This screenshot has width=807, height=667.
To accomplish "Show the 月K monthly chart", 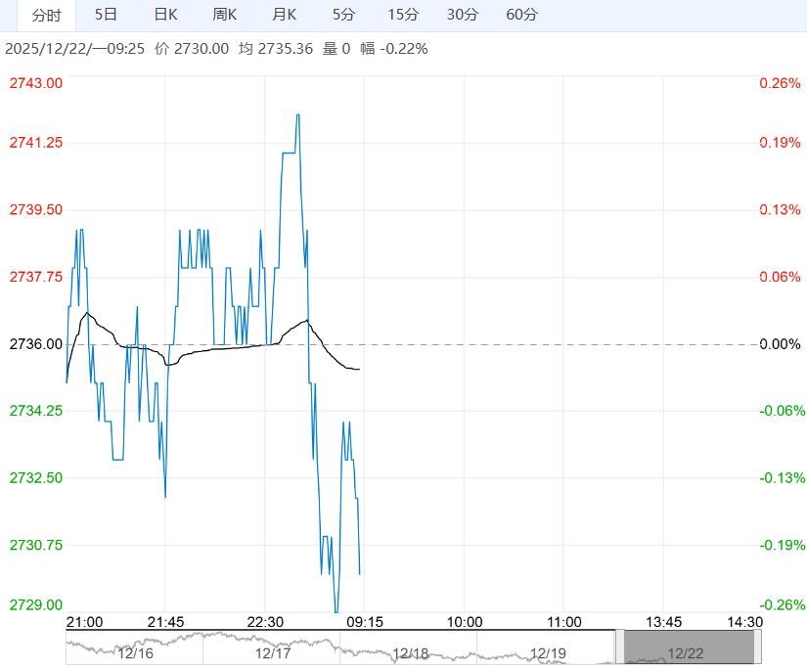I will [285, 15].
